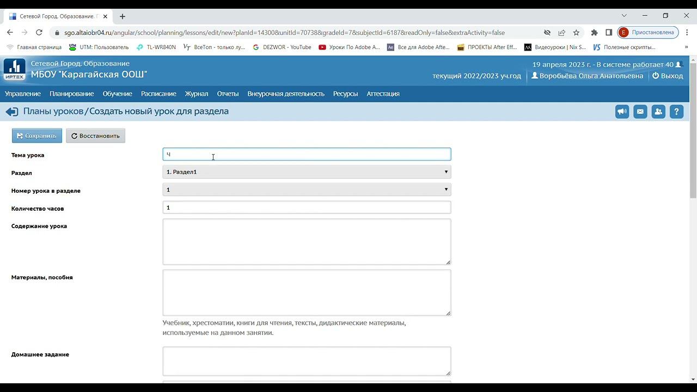Viewport: 697px width, 392px height.
Task: Open the Главная страница bookmark
Action: point(34,47)
